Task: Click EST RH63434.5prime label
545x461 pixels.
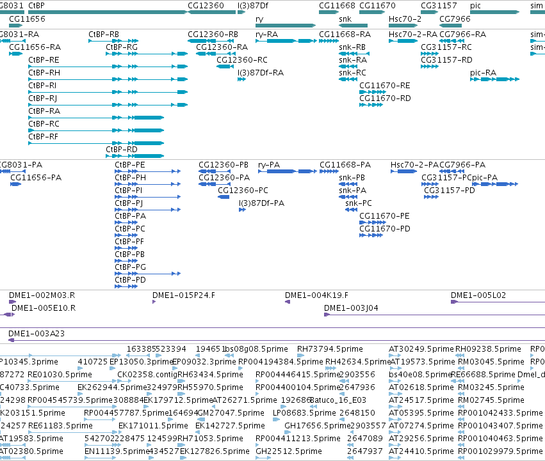Action: click(210, 375)
